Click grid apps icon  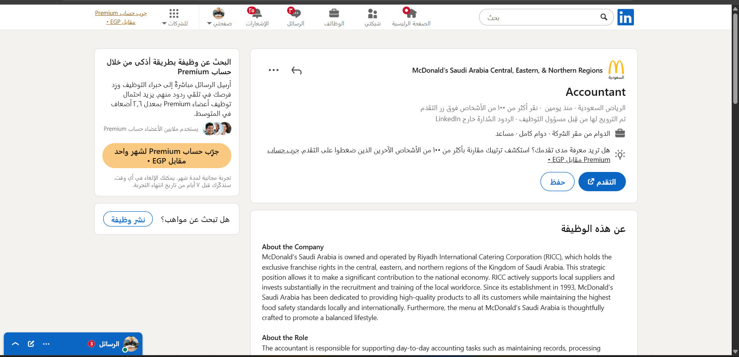click(x=174, y=13)
